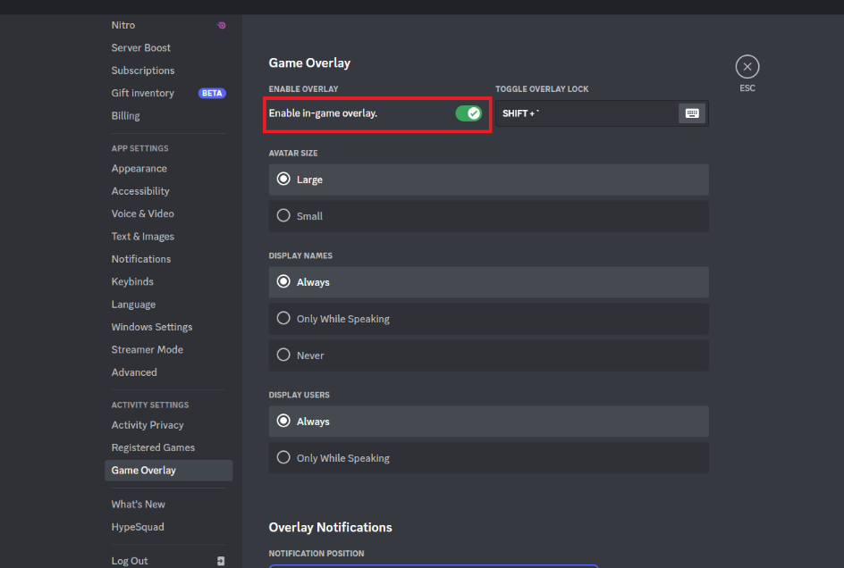The width and height of the screenshot is (844, 568).
Task: Close settings with the ESC X icon
Action: coord(747,67)
